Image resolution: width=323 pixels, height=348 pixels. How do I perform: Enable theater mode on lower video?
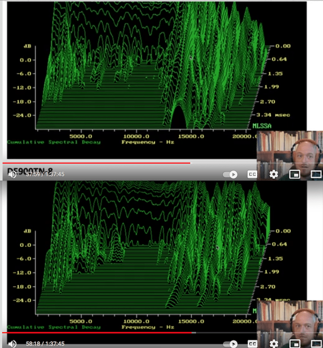(x=316, y=344)
